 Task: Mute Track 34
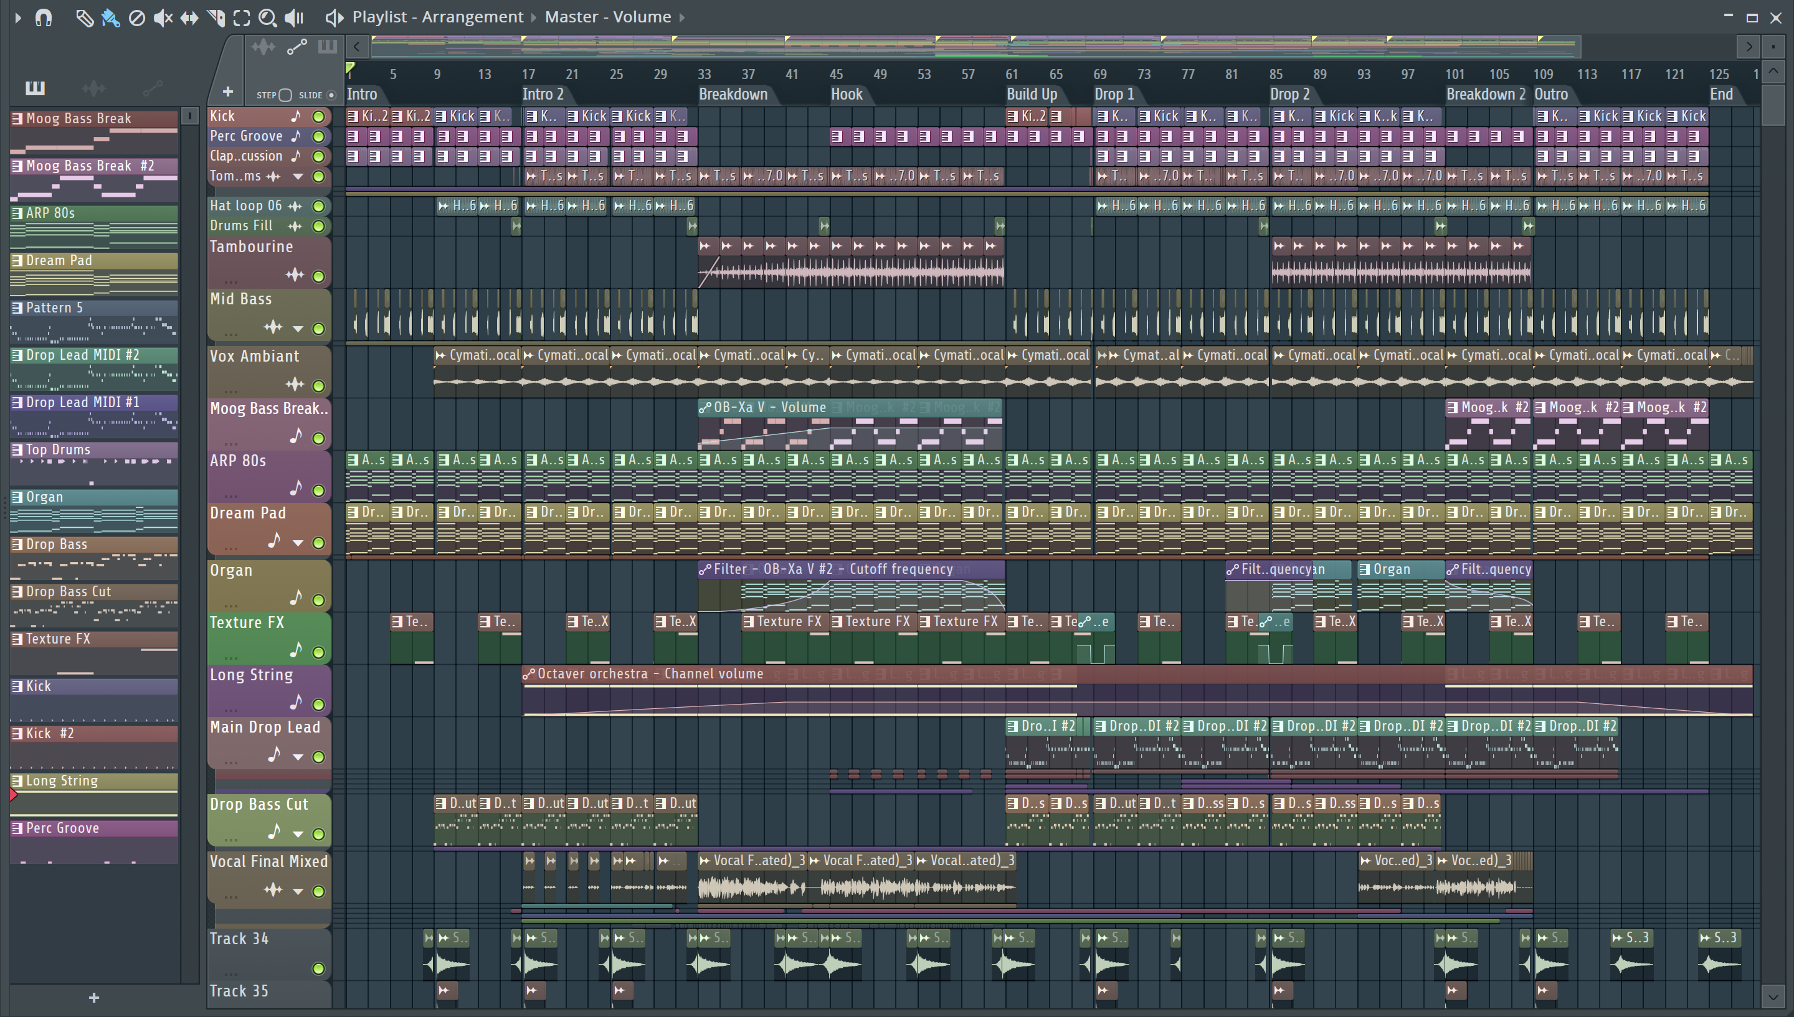click(319, 968)
